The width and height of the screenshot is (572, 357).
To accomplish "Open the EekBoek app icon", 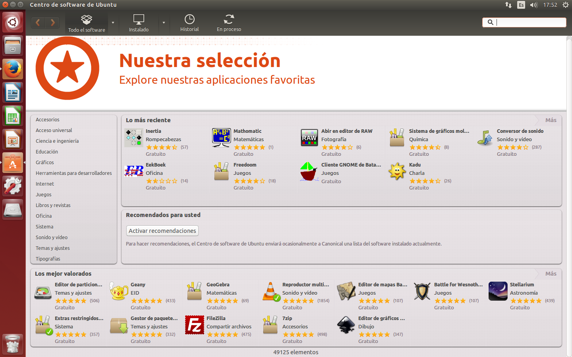I will click(x=134, y=171).
